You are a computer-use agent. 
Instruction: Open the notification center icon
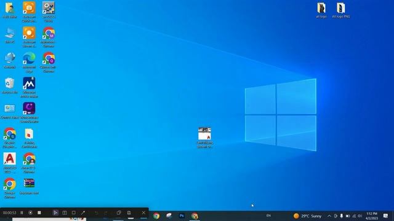coord(386,215)
